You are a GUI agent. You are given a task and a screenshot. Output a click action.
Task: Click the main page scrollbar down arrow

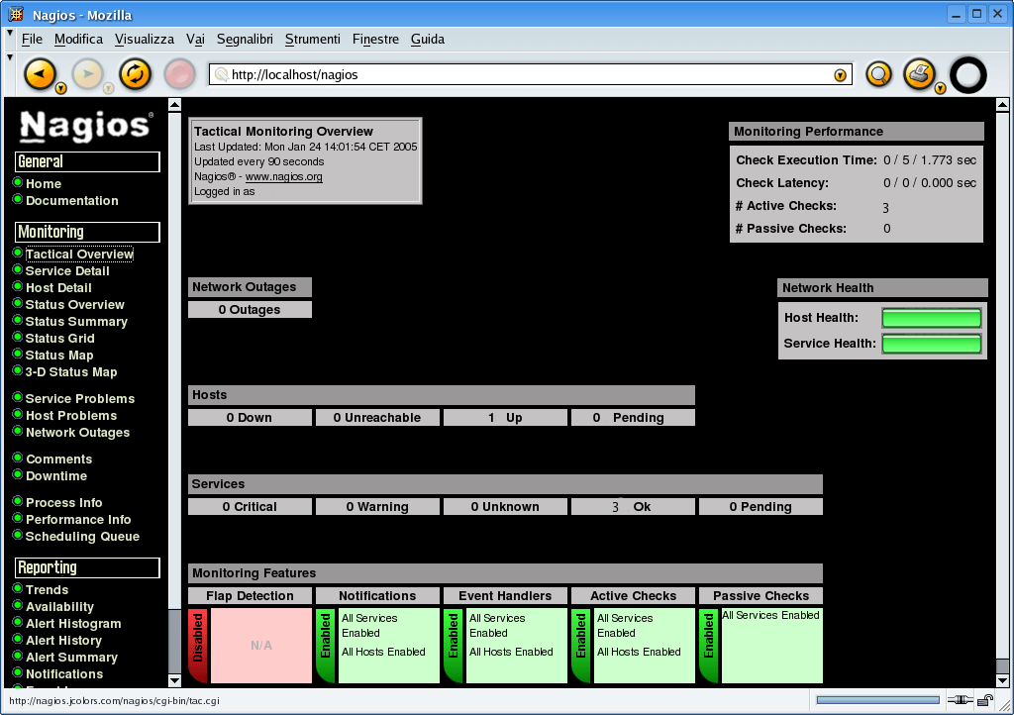point(1002,680)
